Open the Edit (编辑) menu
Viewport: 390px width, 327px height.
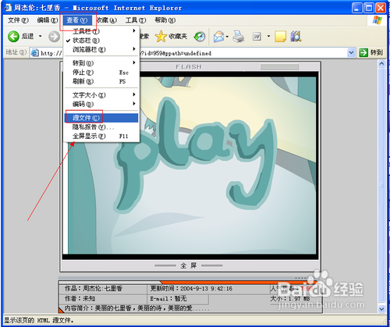(48, 20)
